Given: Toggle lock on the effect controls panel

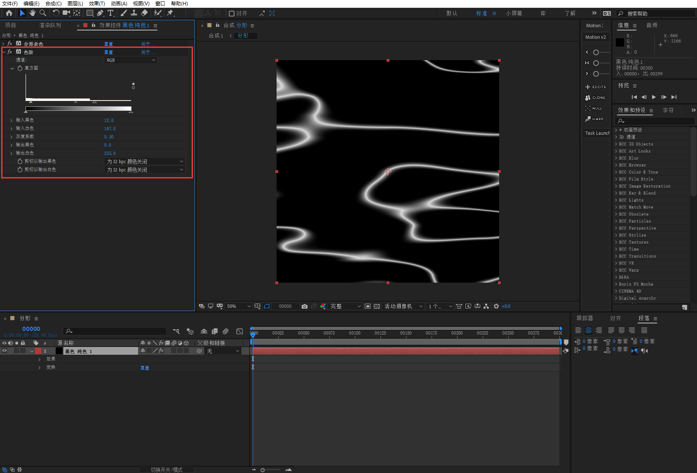Looking at the screenshot, I should point(94,25).
